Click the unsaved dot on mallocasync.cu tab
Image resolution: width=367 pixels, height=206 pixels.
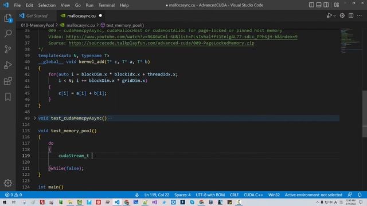click(100, 15)
